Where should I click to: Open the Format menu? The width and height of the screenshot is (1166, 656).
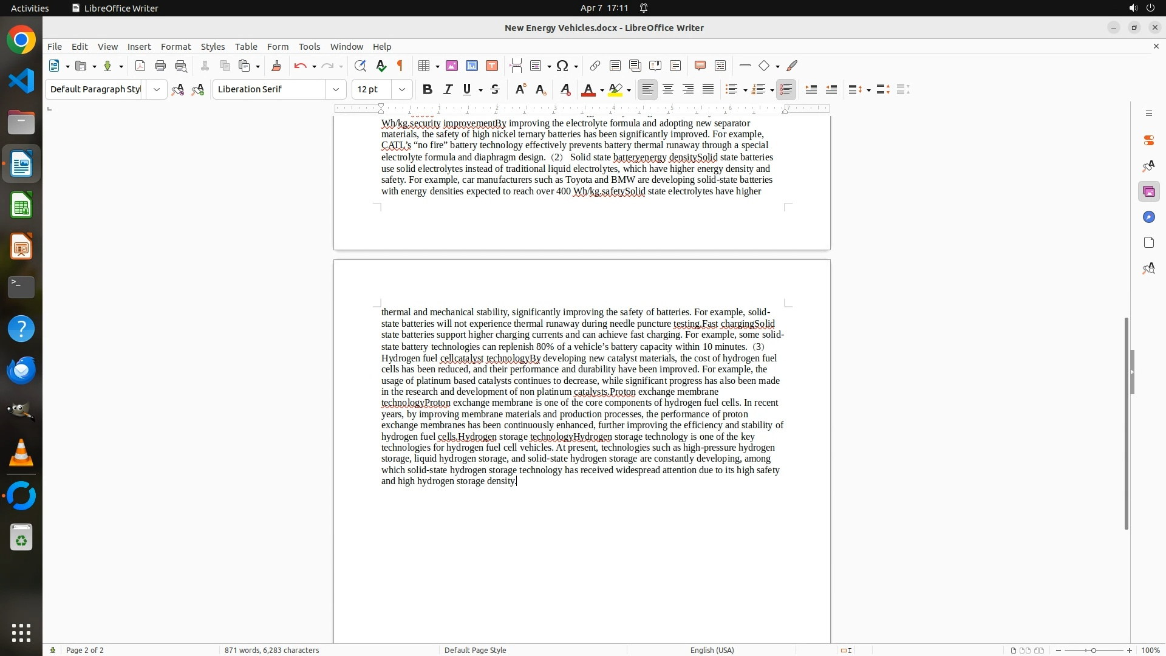tap(176, 47)
